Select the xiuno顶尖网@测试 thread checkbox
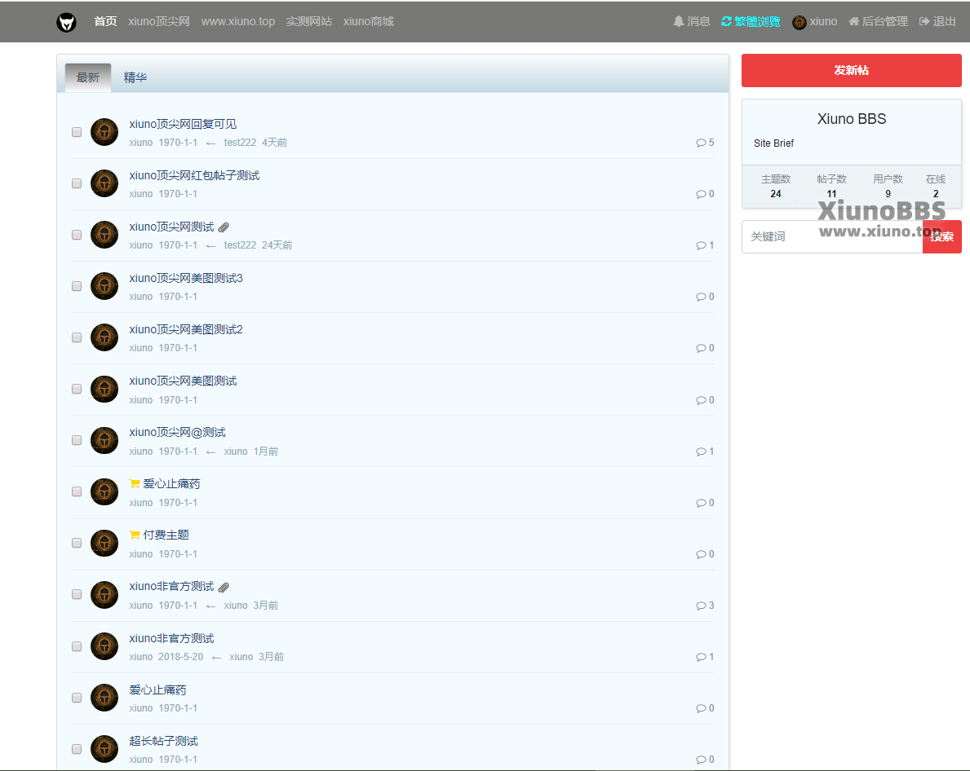 click(77, 440)
